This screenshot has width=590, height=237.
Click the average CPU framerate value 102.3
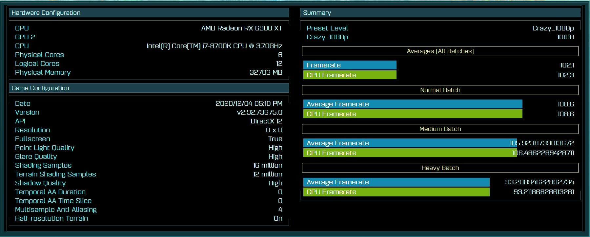coord(566,75)
